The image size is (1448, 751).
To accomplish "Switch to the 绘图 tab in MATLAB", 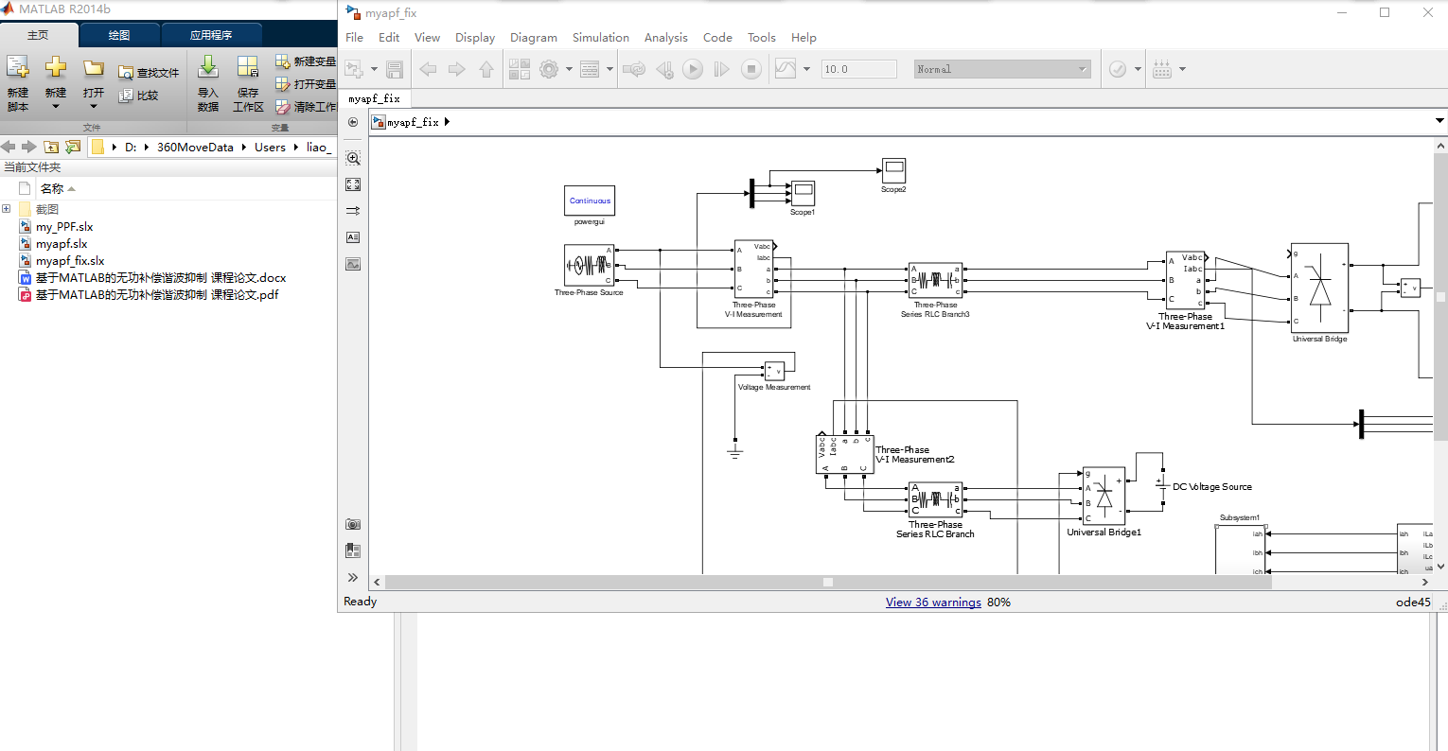I will coord(119,35).
